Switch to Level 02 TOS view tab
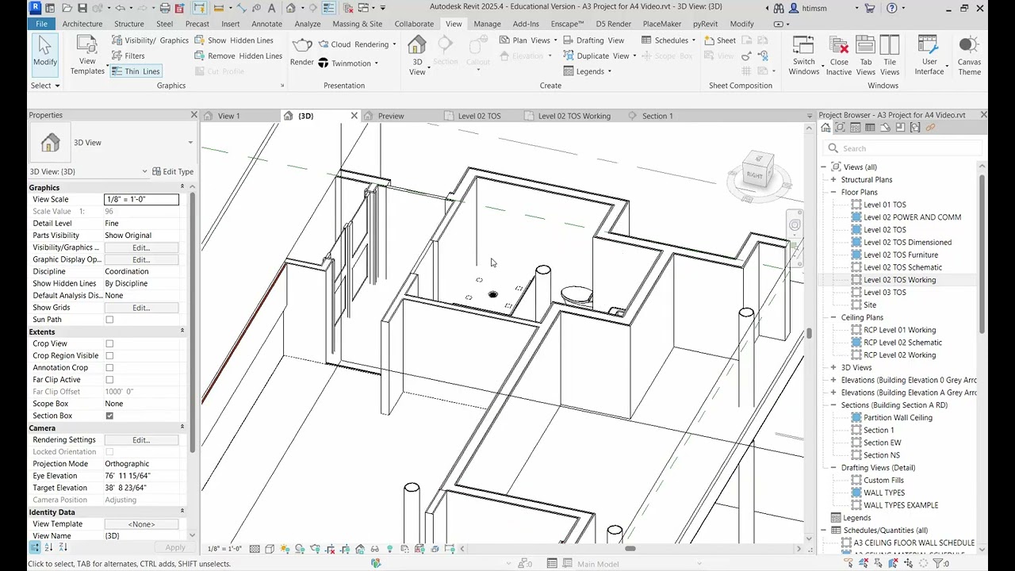This screenshot has width=1015, height=571. [x=479, y=116]
